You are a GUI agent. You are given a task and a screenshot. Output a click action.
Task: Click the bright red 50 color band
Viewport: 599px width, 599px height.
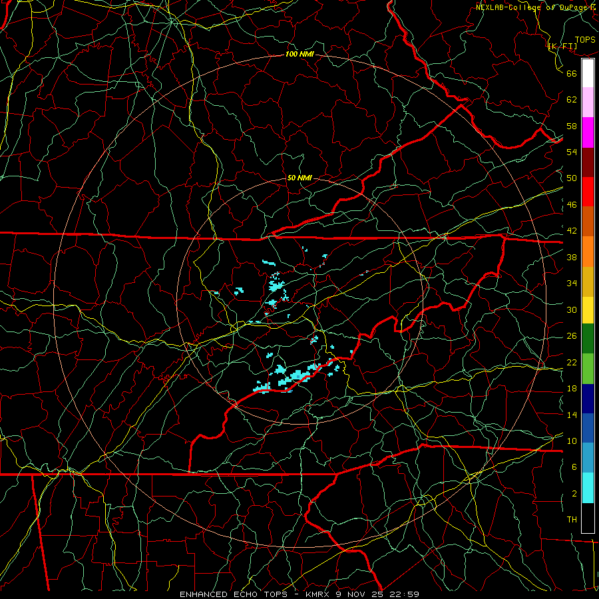[x=588, y=192]
